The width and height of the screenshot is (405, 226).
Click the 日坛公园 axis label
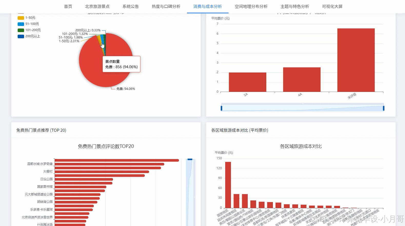click(x=46, y=179)
